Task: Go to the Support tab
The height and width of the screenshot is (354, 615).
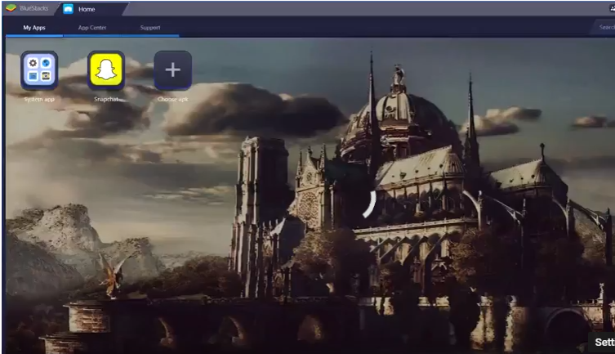Action: (x=150, y=28)
